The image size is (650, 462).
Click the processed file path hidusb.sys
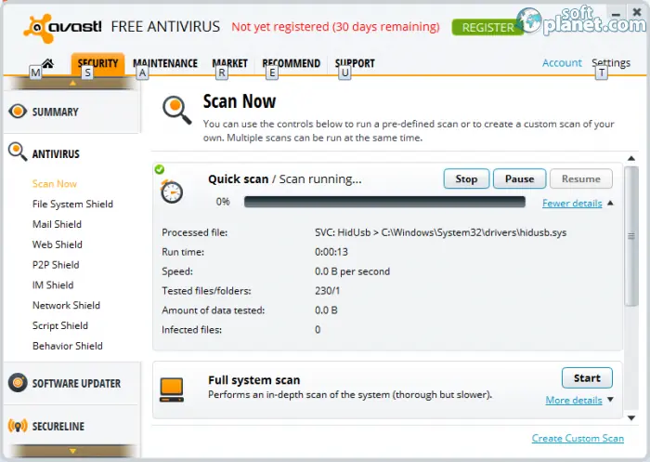point(441,232)
